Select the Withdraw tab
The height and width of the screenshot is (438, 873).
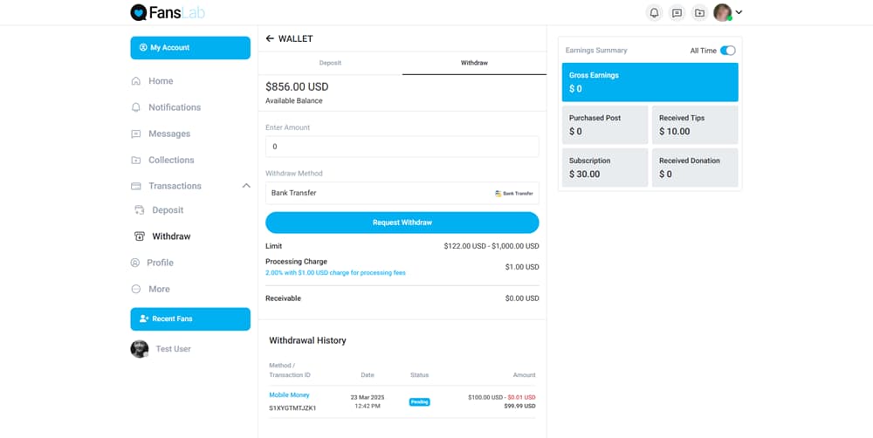click(x=474, y=63)
